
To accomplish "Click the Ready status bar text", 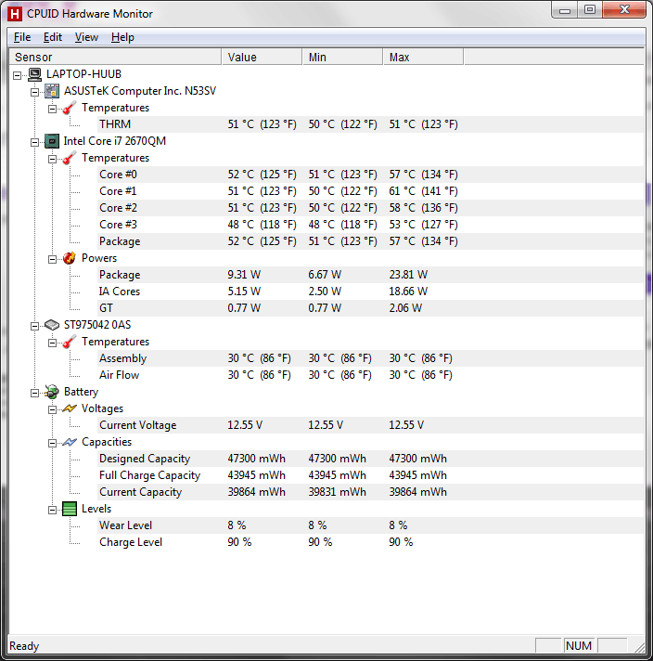I will tap(24, 646).
